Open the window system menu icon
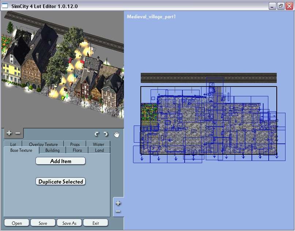The width and height of the screenshot is (295, 231). tap(4, 6)
